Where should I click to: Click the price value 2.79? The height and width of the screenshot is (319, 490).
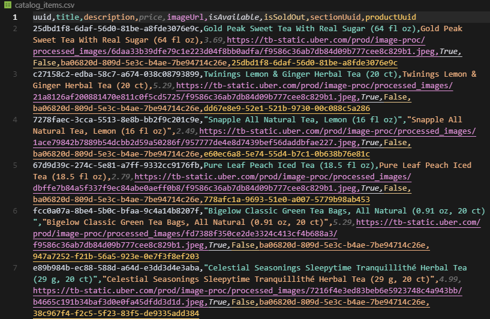[x=121, y=177]
